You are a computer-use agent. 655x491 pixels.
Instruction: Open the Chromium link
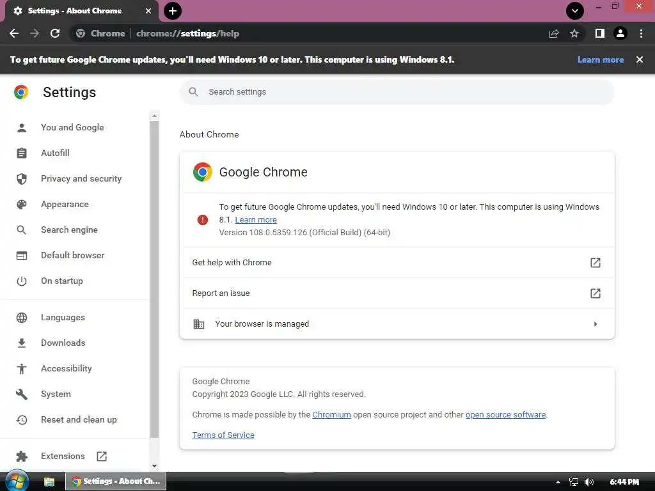point(332,414)
